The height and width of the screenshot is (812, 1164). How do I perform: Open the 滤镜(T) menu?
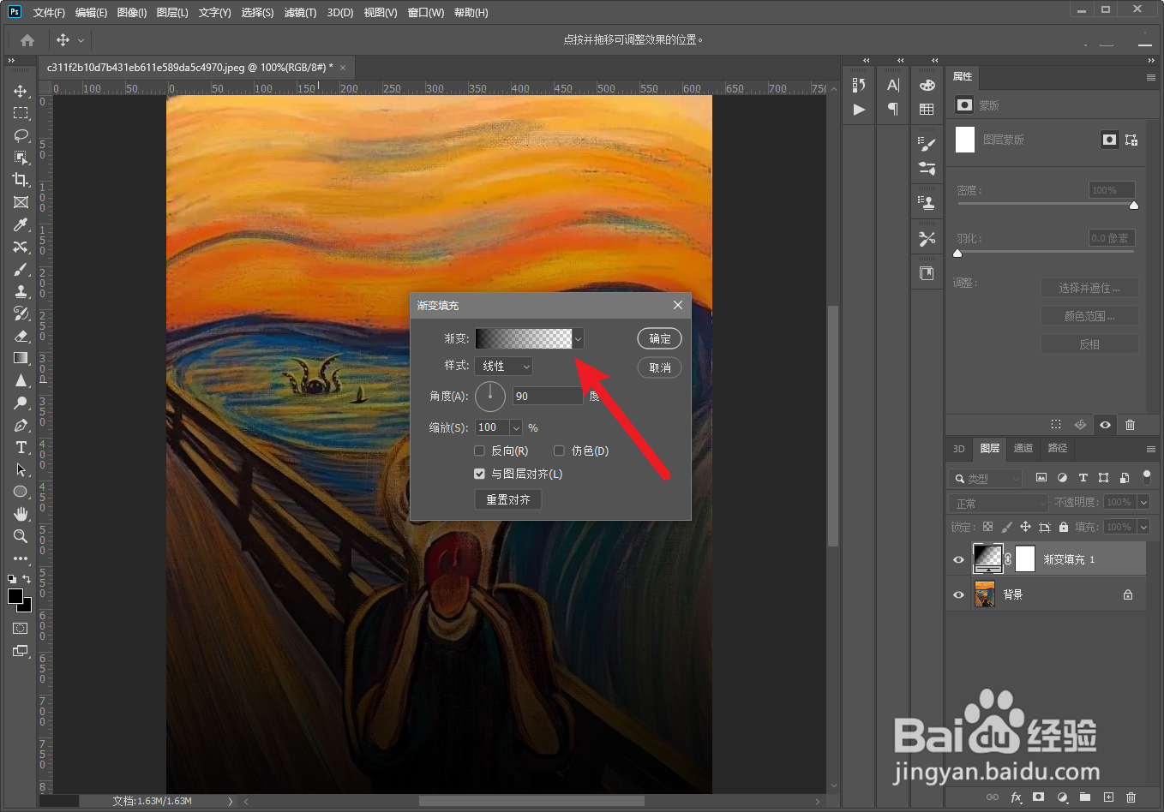(x=300, y=13)
